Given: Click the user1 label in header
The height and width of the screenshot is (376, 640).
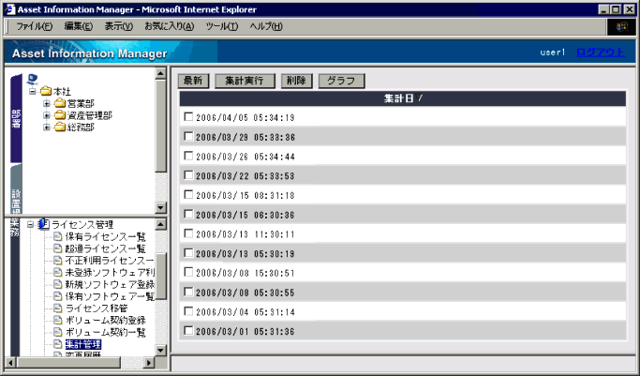Looking at the screenshot, I should tap(553, 53).
